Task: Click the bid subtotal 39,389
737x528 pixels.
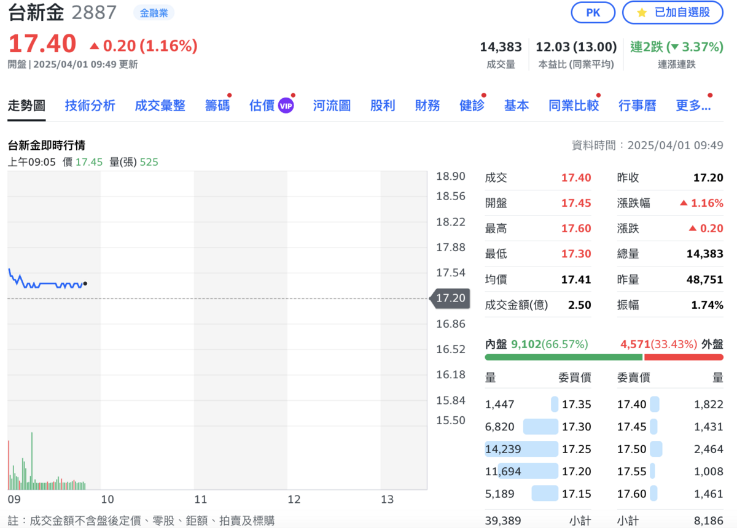Action: tap(502, 521)
